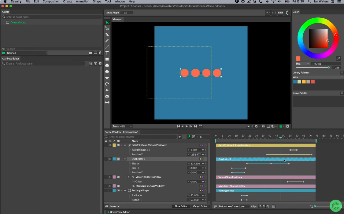Image resolution: width=344 pixels, height=214 pixels.
Task: Click the Element name search field
Action: click(141, 137)
